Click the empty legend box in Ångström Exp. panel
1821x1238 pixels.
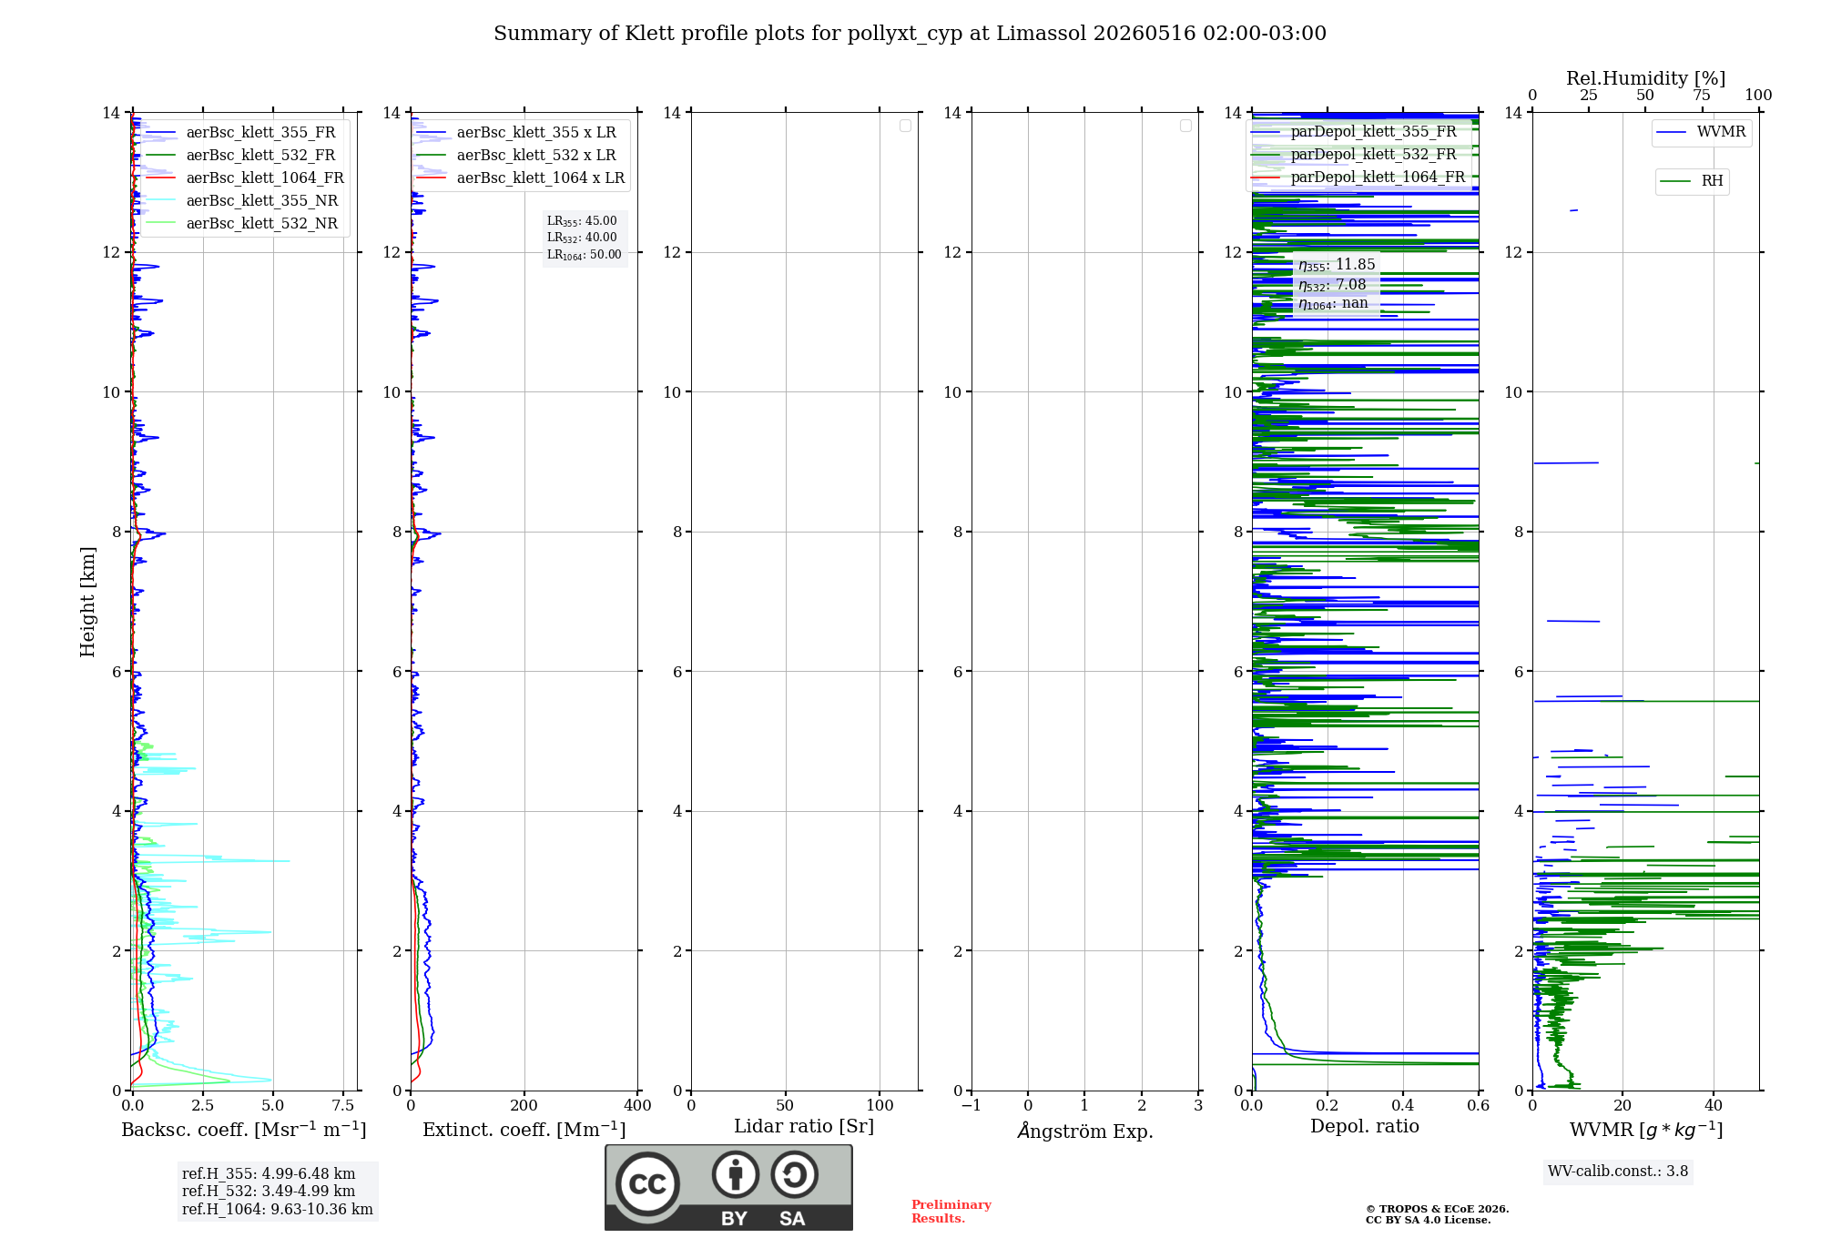[1185, 126]
